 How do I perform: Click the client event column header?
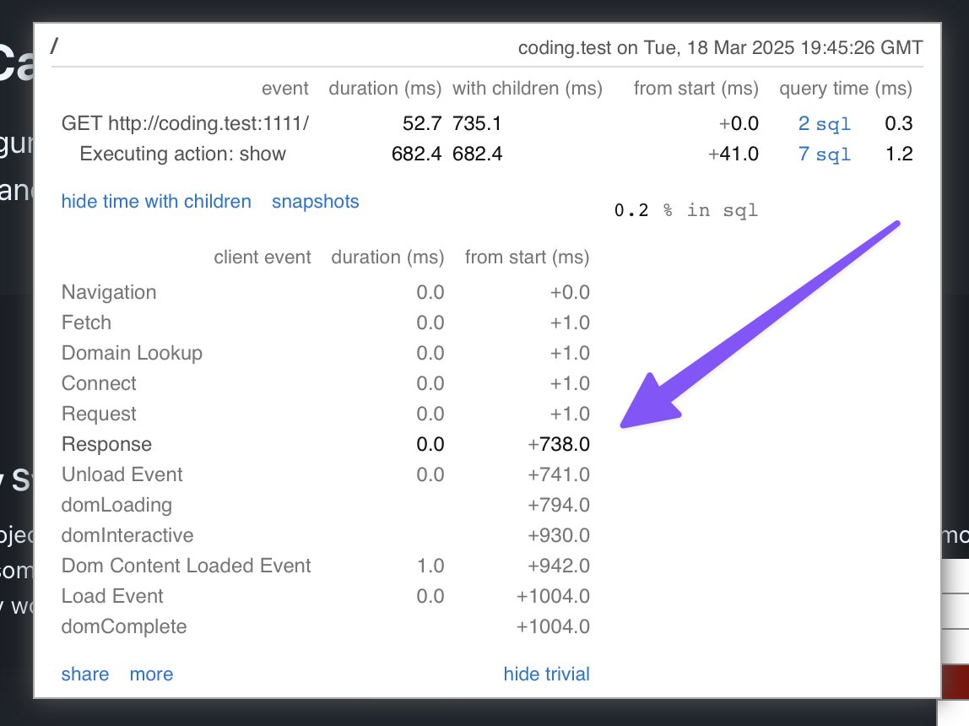(262, 257)
